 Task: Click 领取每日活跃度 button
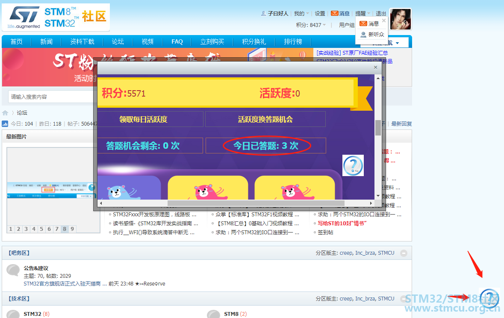point(150,119)
